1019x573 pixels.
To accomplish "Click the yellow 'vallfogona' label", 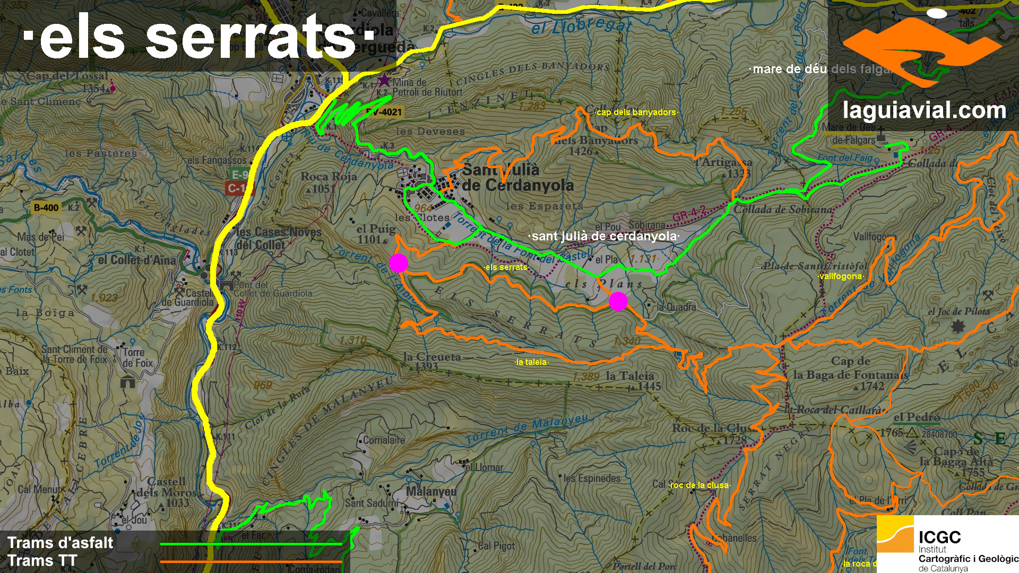I will point(841,276).
